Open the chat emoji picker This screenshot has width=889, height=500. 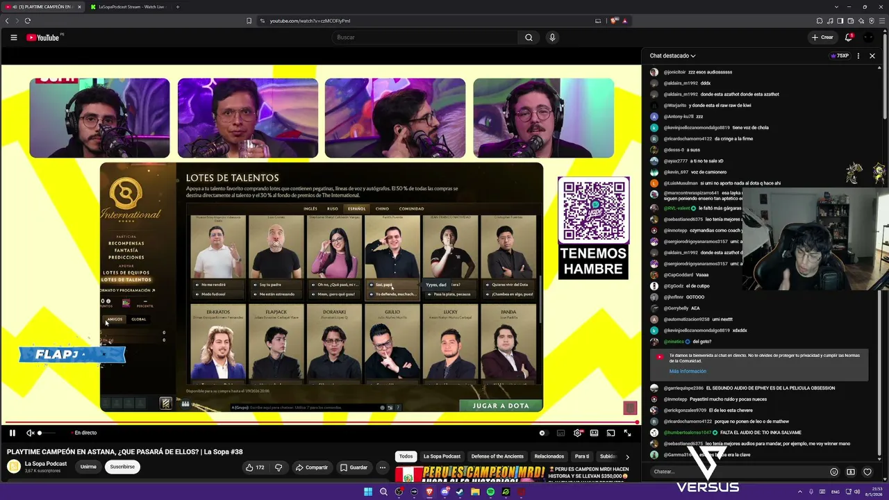tap(834, 472)
